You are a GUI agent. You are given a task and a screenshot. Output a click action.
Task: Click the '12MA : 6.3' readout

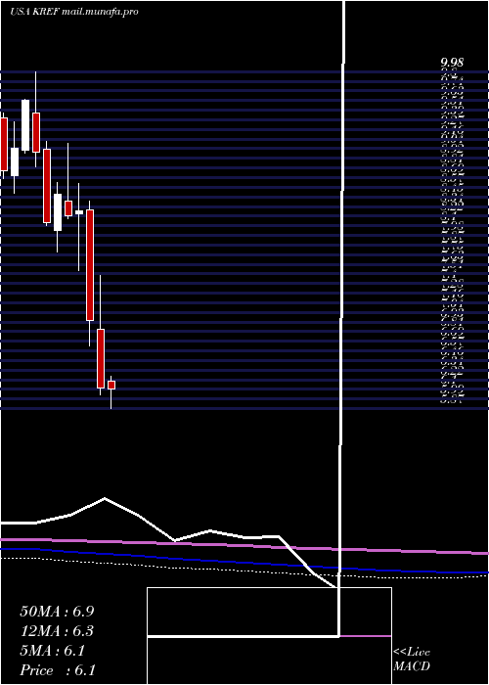tap(57, 631)
